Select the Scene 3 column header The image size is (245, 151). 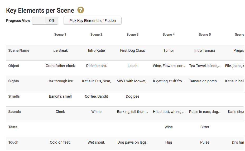click(132, 35)
